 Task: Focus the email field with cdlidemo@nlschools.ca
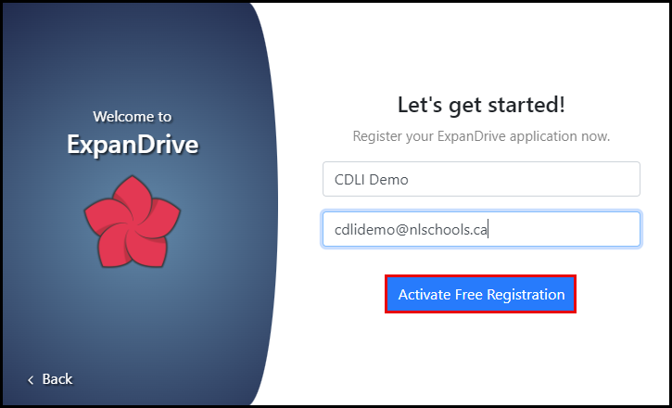point(481,229)
